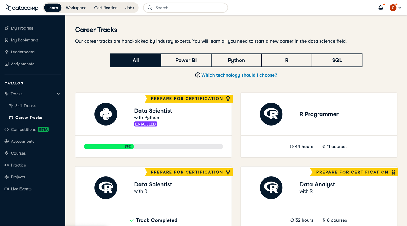The image size is (407, 226).
Task: Go to the Certification tab
Action: click(x=106, y=8)
